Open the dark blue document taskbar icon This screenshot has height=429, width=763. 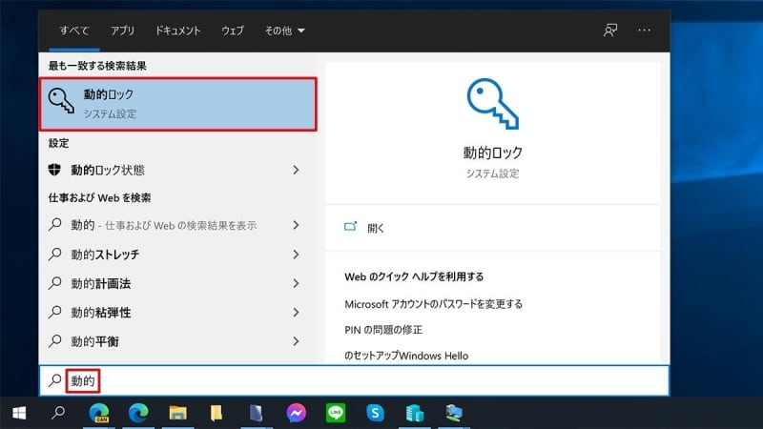(x=256, y=414)
